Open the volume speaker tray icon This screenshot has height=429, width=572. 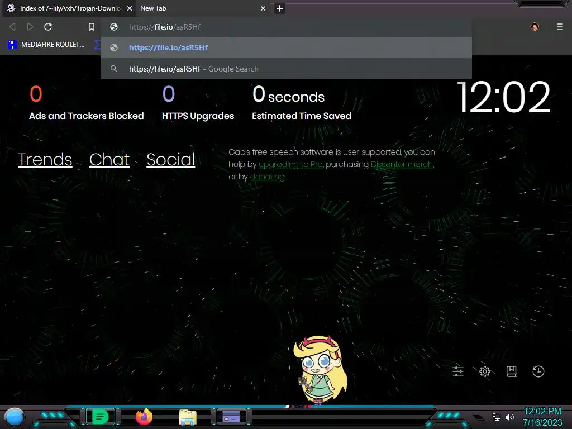[x=510, y=417]
